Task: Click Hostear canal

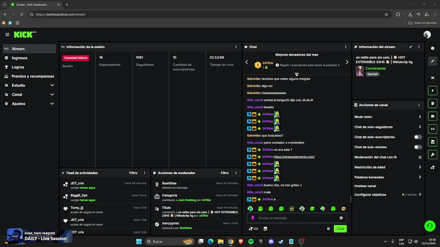Action: point(365,186)
